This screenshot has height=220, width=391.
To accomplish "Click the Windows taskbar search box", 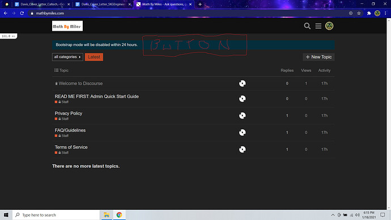I will point(56,215).
